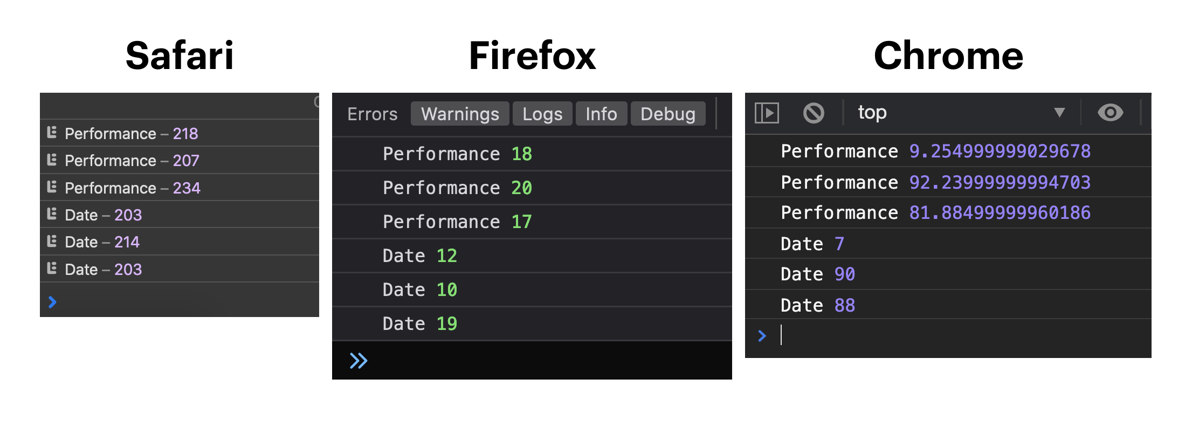Click the Firefox console double-chevron prompt
The width and height of the screenshot is (1199, 427).
(359, 361)
